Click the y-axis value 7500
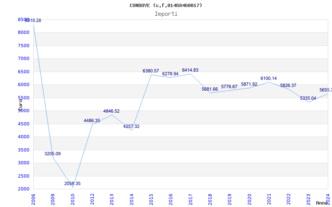The width and height of the screenshot is (332, 207). (x=24, y=46)
